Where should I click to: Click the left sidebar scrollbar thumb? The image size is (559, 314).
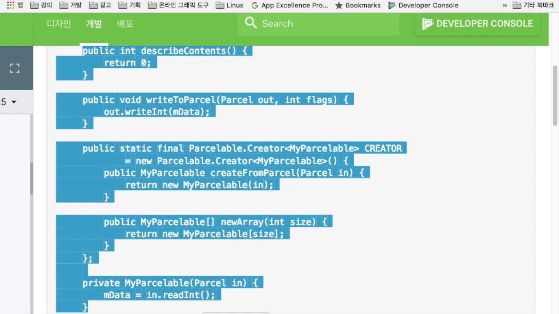pyautogui.click(x=31, y=178)
